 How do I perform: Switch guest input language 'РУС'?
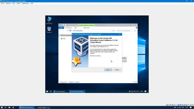(137, 91)
